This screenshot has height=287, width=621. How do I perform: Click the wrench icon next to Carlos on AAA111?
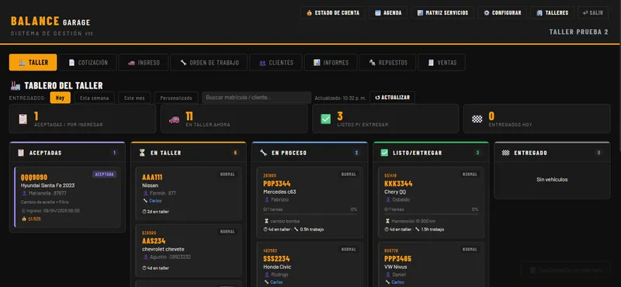coord(145,201)
